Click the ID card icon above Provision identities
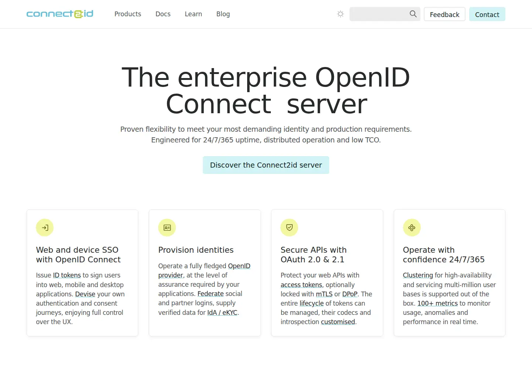The width and height of the screenshot is (532, 370). click(167, 228)
